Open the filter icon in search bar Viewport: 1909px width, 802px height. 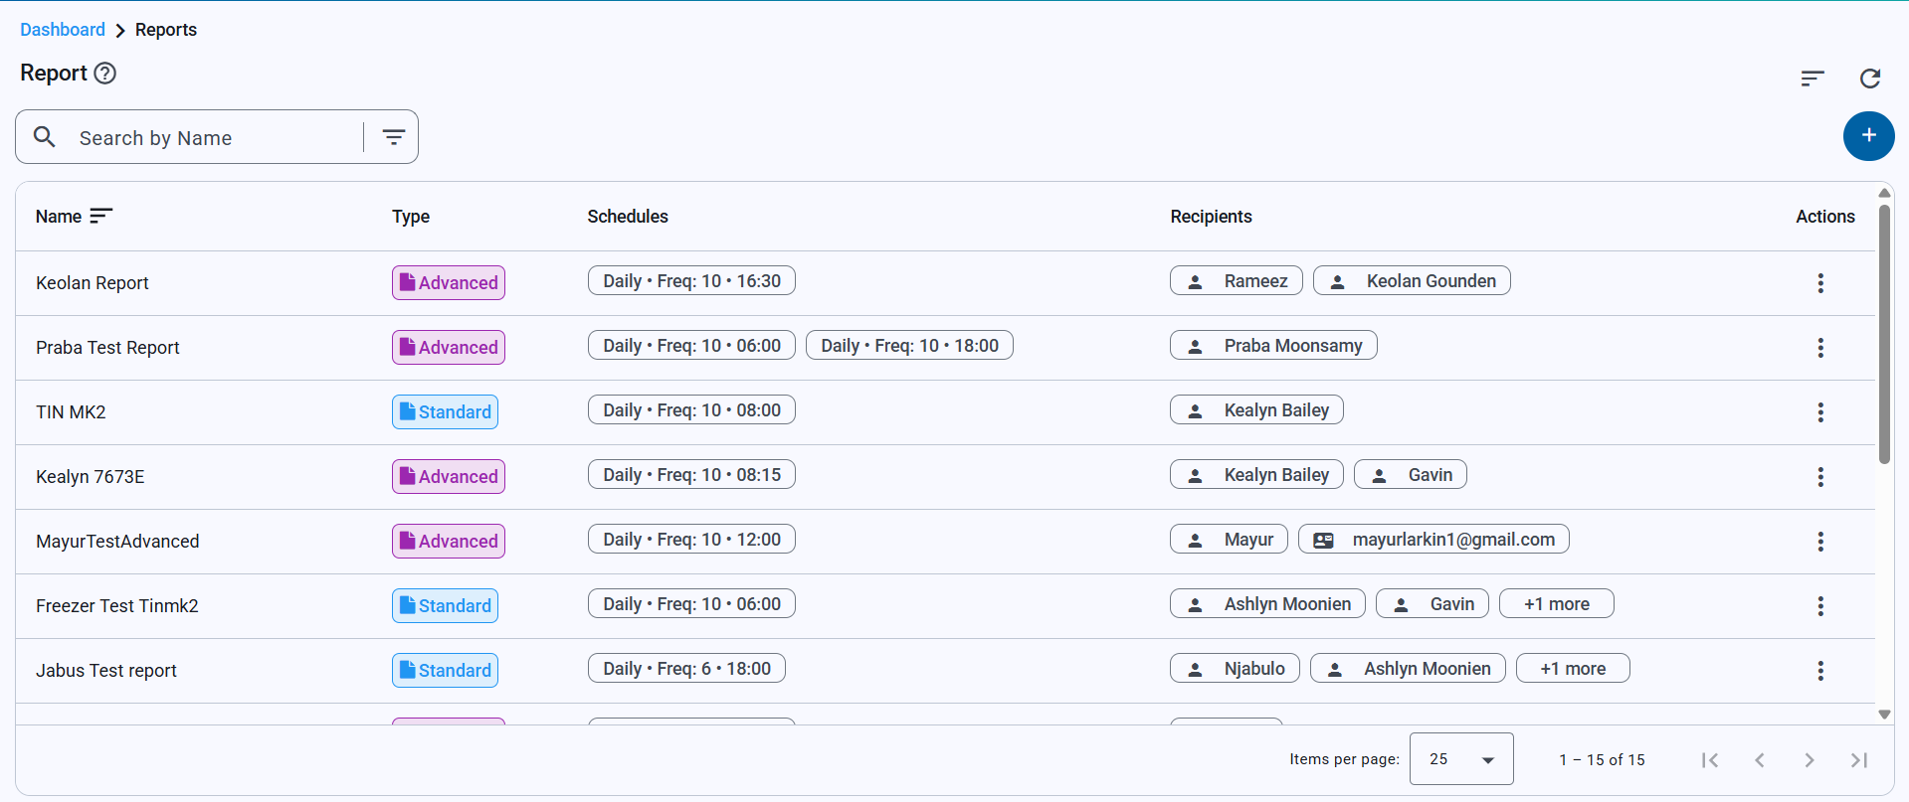[394, 137]
